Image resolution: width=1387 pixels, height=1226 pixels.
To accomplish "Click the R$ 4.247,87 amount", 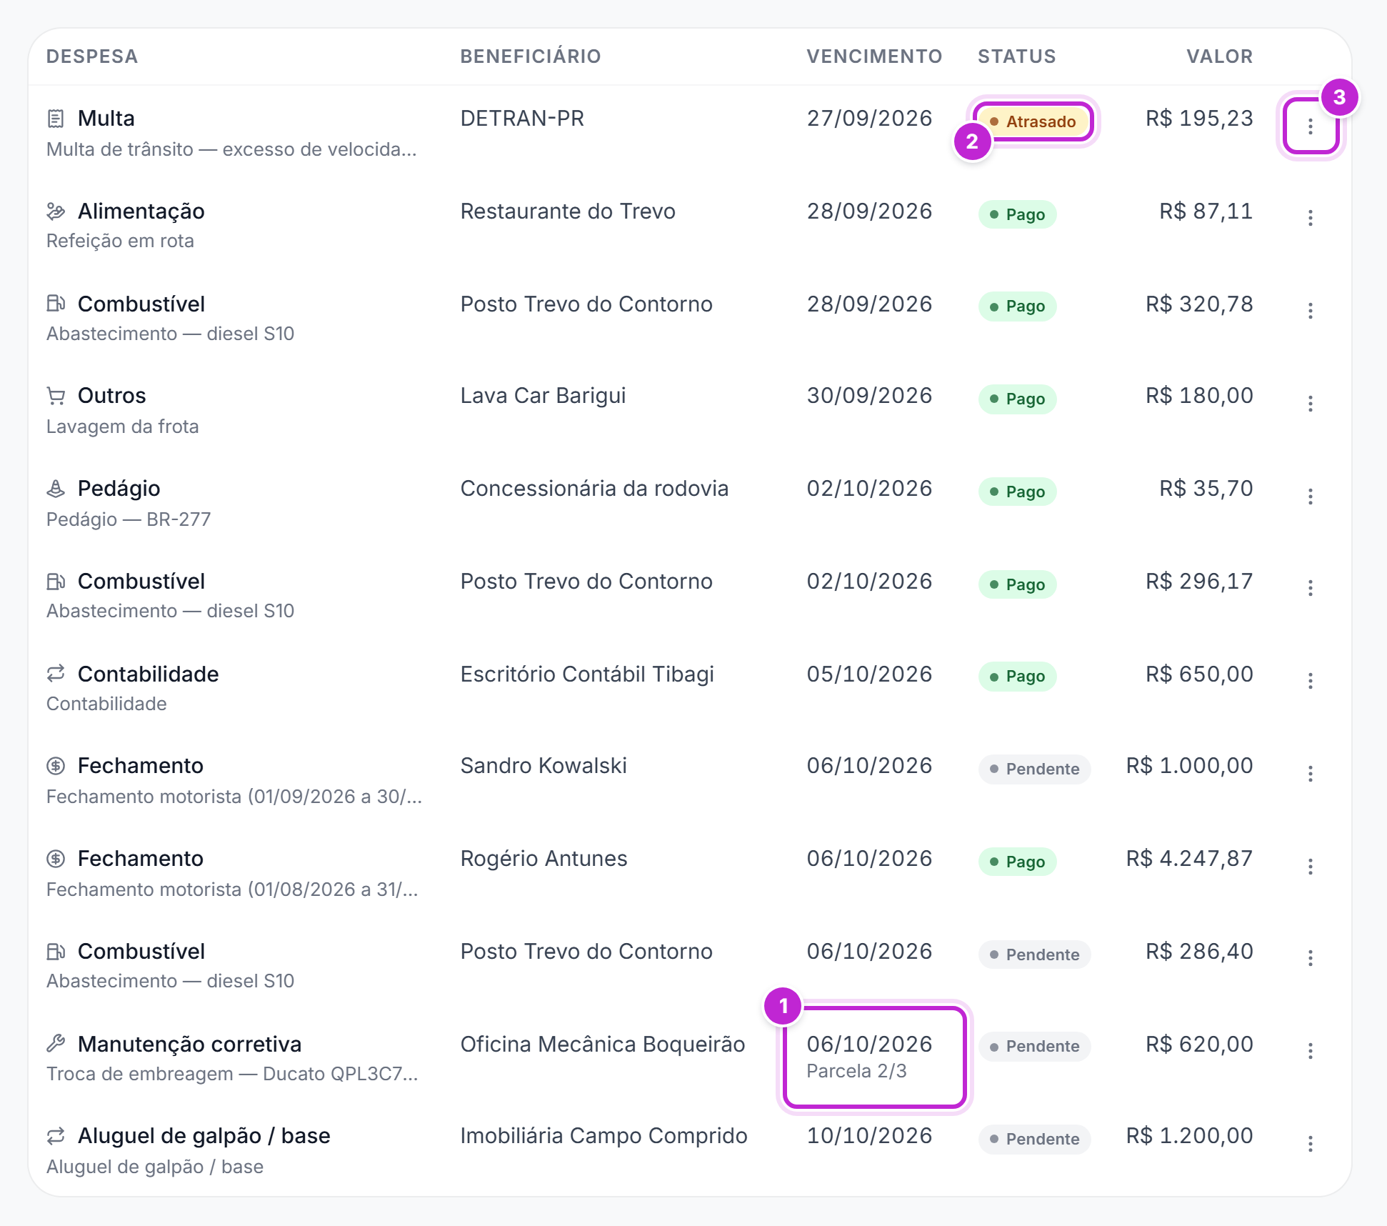I will [1189, 859].
